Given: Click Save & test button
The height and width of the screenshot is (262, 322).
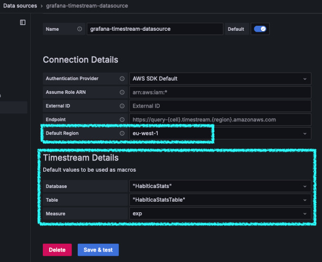Looking at the screenshot, I should point(98,250).
